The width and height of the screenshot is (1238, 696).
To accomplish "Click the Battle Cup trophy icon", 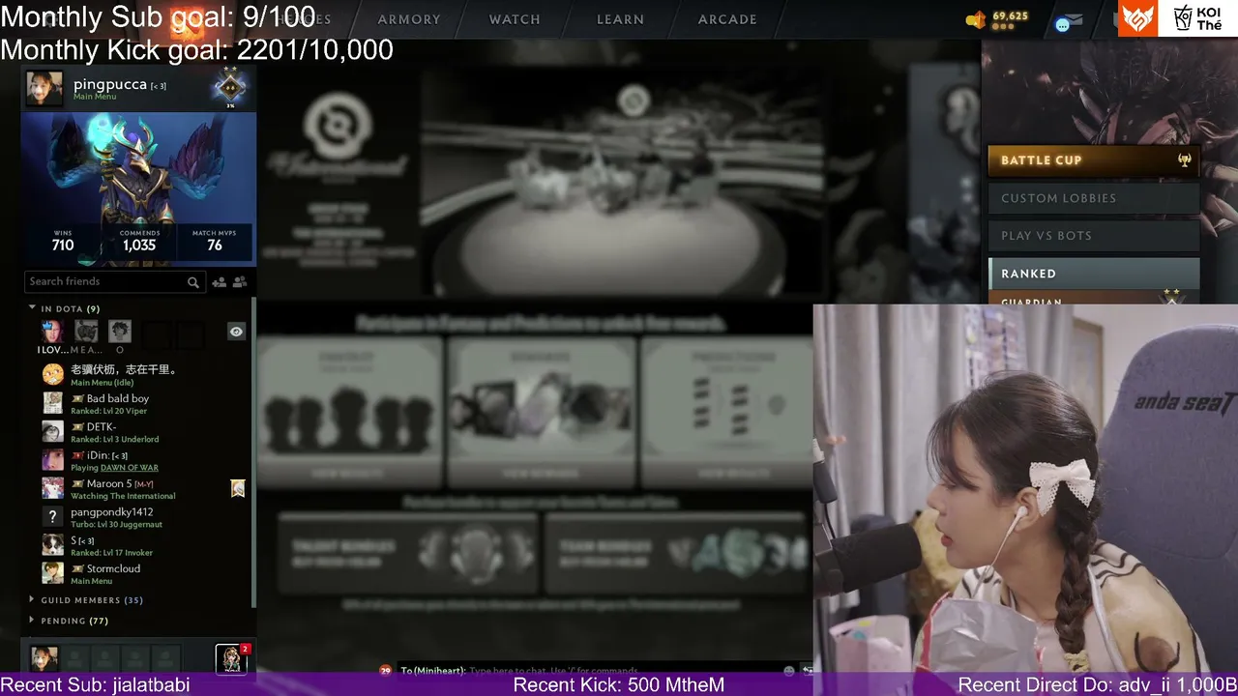I will click(1184, 160).
